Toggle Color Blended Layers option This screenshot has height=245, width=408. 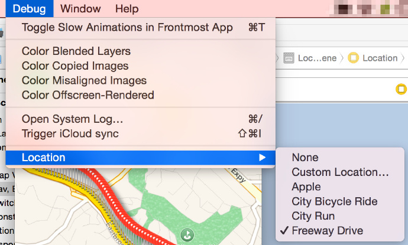coord(76,51)
